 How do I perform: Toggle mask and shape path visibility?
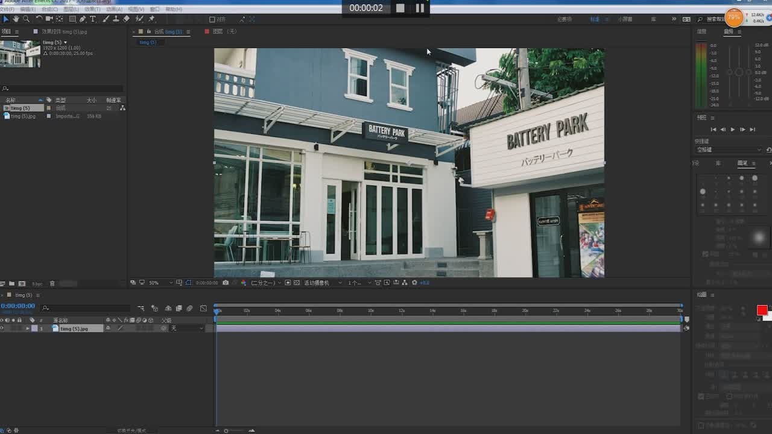(x=189, y=283)
